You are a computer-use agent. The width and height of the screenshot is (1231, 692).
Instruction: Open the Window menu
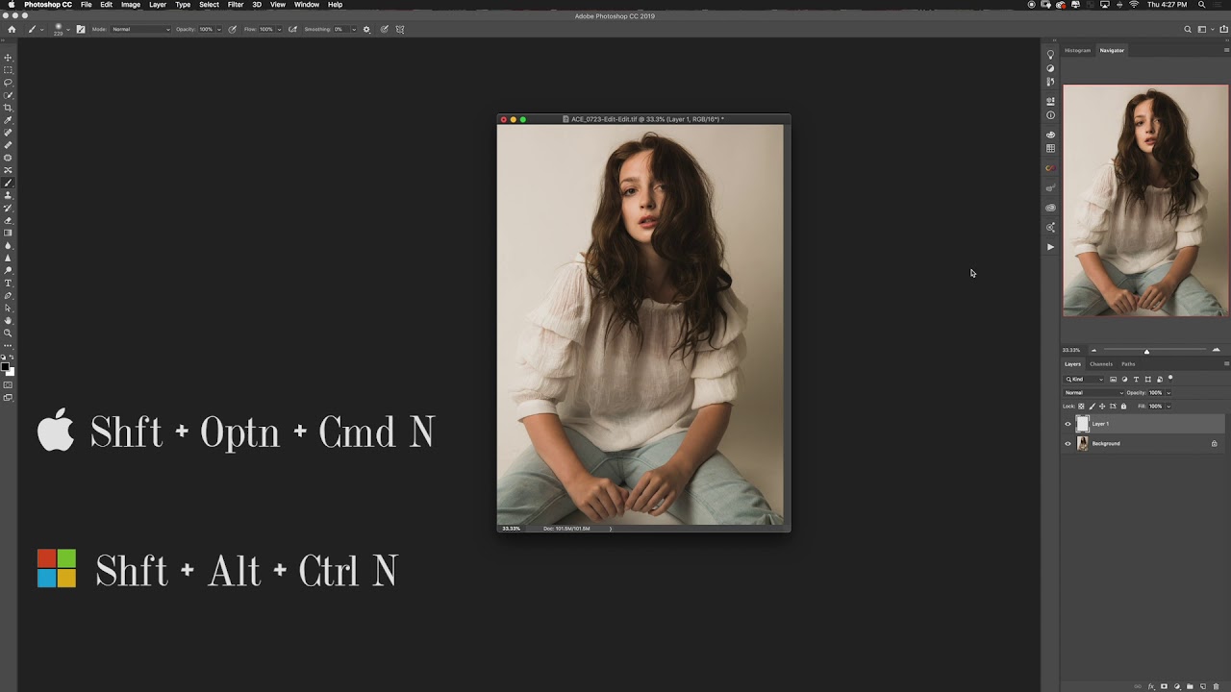pos(307,5)
